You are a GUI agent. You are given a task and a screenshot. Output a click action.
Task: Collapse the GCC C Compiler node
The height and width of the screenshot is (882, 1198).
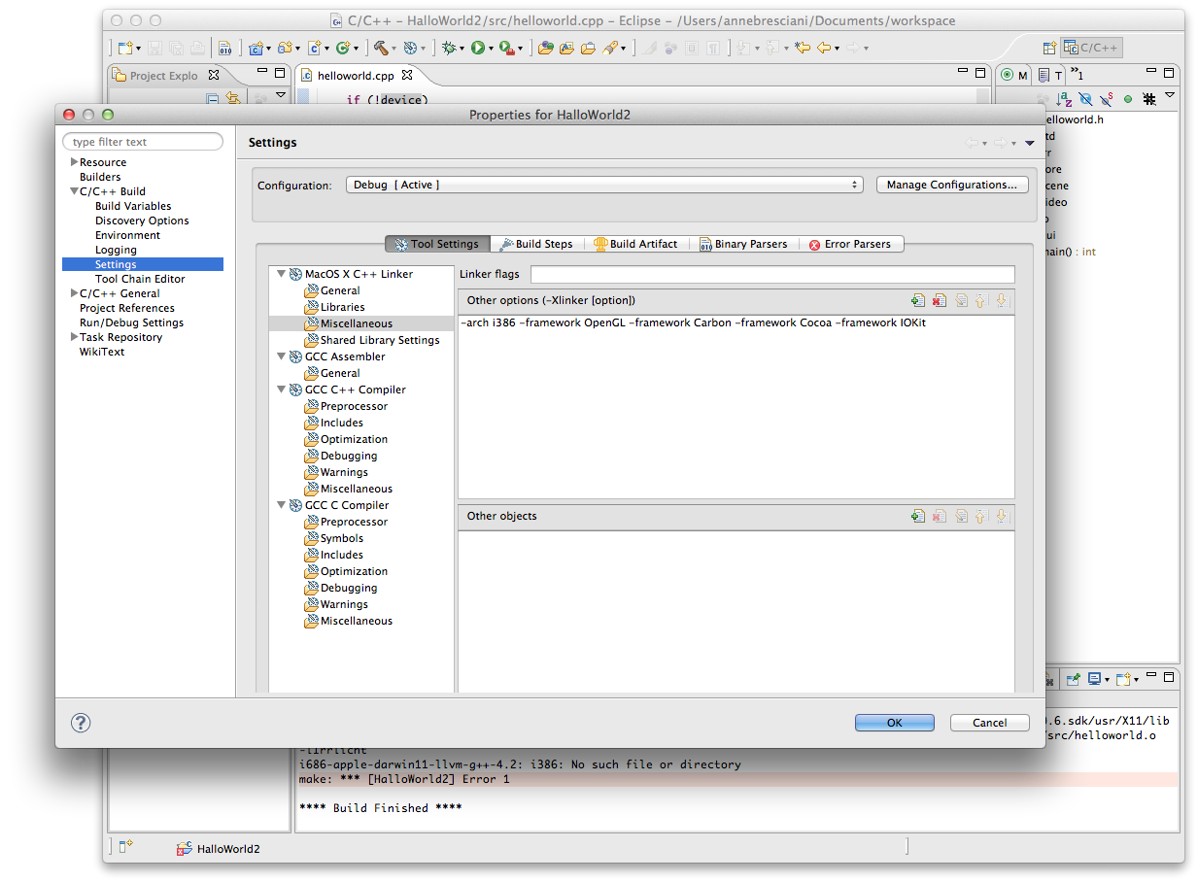(x=281, y=505)
